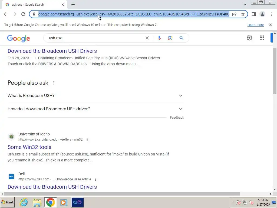Open Windows Explorer folder from taskbar

point(37,202)
